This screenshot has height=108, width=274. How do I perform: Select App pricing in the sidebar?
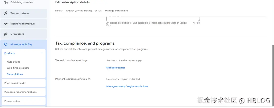[x=14, y=62]
